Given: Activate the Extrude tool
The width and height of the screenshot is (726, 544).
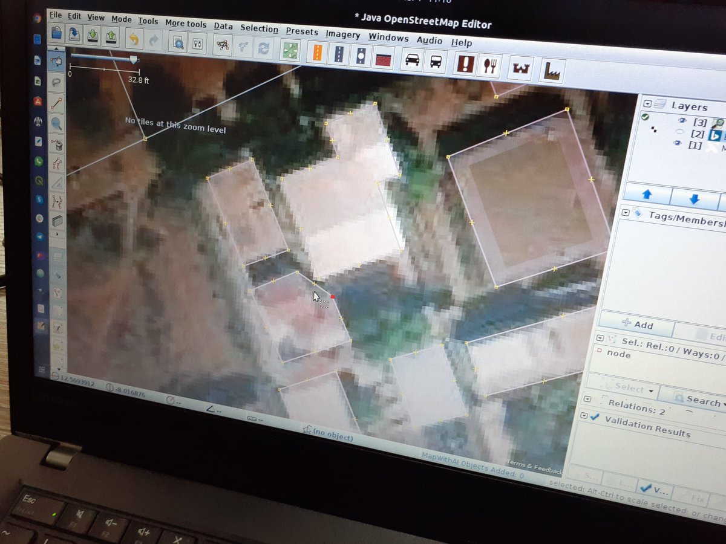Looking at the screenshot, I should 57,221.
